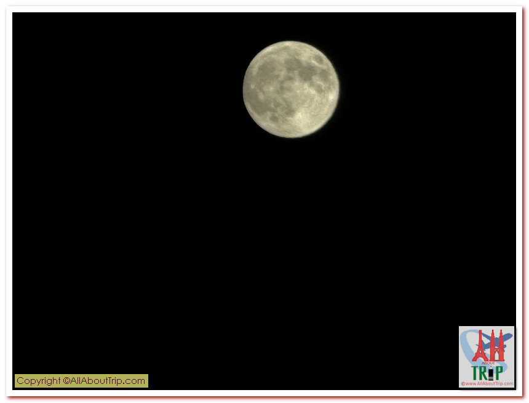The width and height of the screenshot is (529, 403).
Task: Click the green letter T in TRIP
Action: [475, 373]
